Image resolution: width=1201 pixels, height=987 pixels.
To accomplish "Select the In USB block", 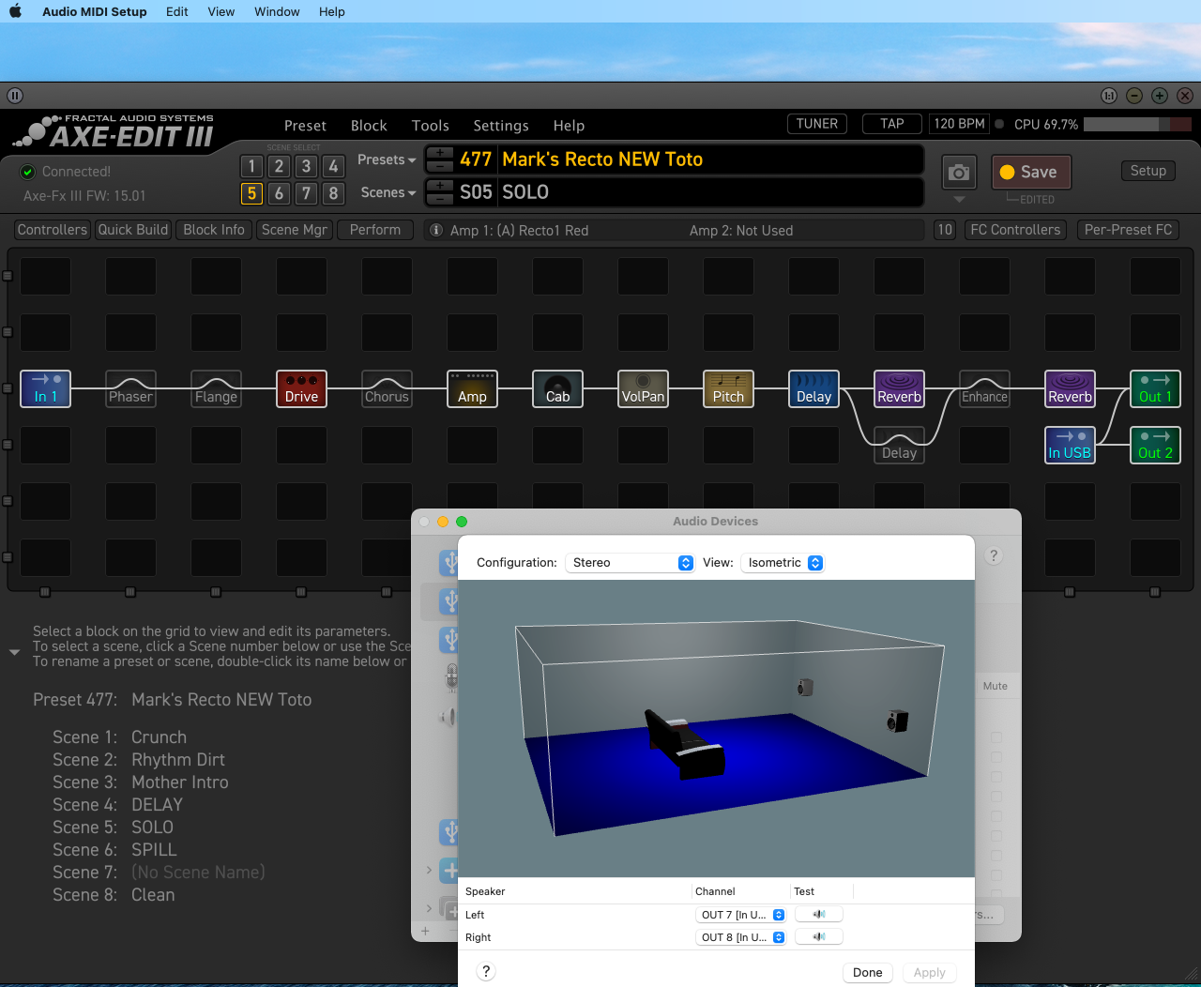I will (x=1071, y=445).
